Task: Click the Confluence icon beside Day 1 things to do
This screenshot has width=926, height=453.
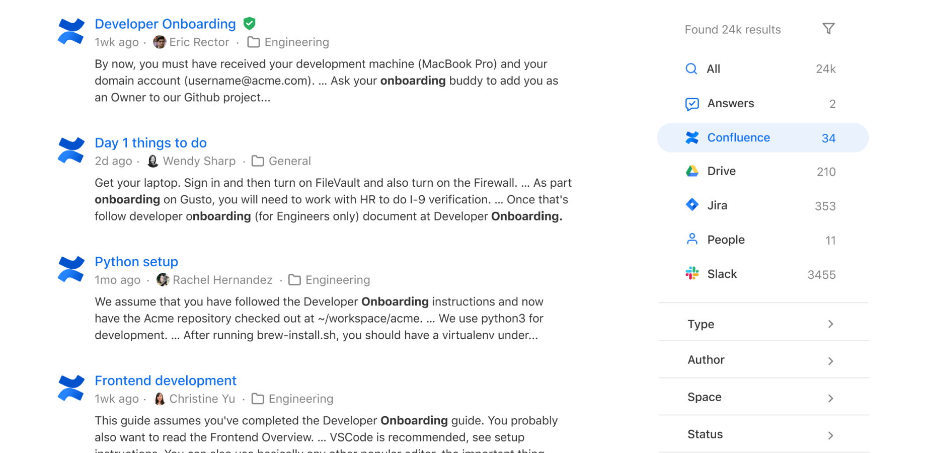Action: pos(71,150)
